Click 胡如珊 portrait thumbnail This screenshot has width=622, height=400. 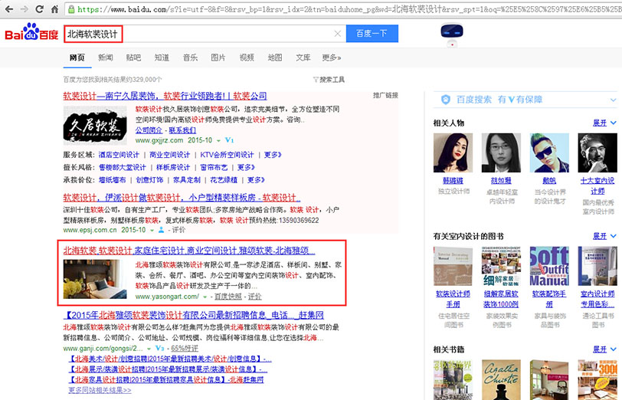[x=502, y=152]
